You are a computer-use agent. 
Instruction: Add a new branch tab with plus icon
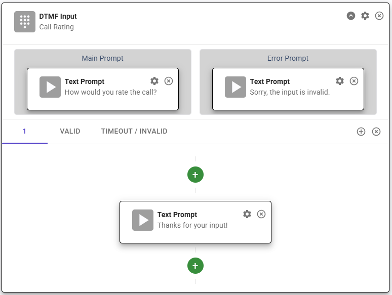pyautogui.click(x=361, y=132)
